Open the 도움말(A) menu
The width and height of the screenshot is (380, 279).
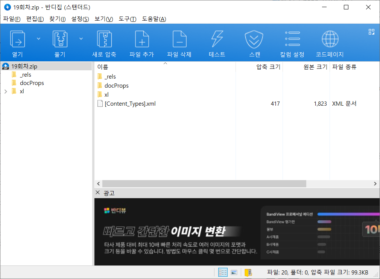pyautogui.click(x=154, y=19)
